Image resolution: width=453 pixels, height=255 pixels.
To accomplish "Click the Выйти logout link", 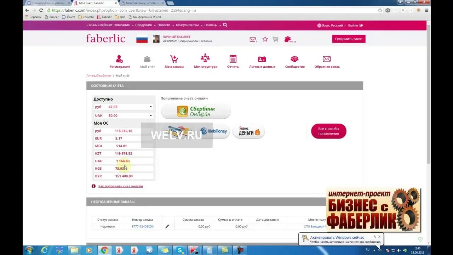I will point(356,25).
